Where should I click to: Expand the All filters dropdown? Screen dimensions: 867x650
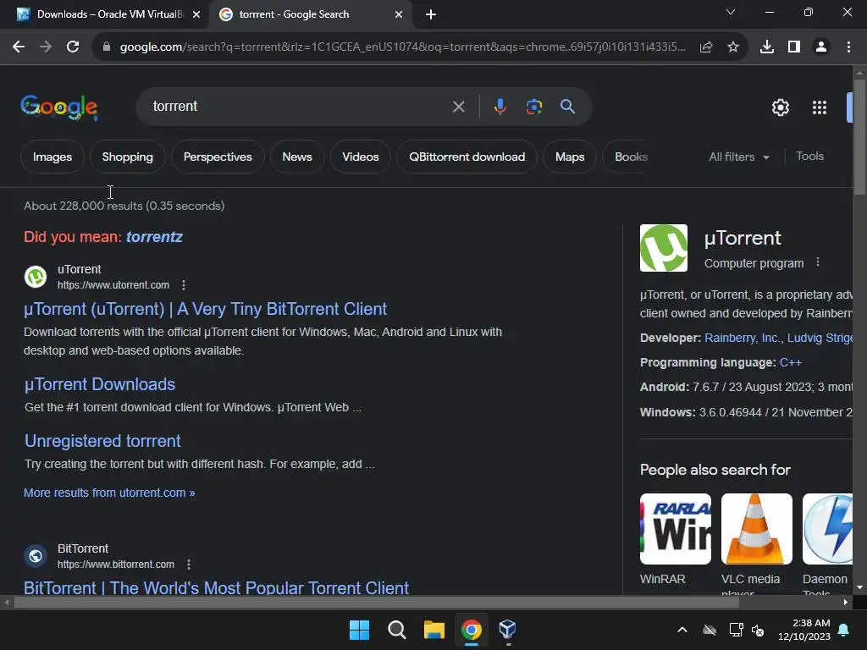(x=739, y=157)
